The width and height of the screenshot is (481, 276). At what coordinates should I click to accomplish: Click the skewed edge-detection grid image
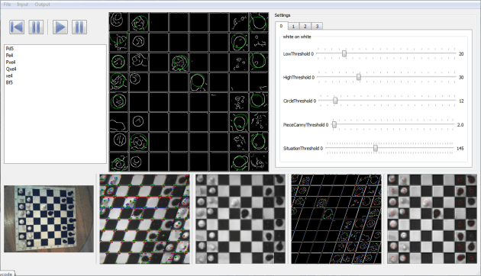(336, 219)
